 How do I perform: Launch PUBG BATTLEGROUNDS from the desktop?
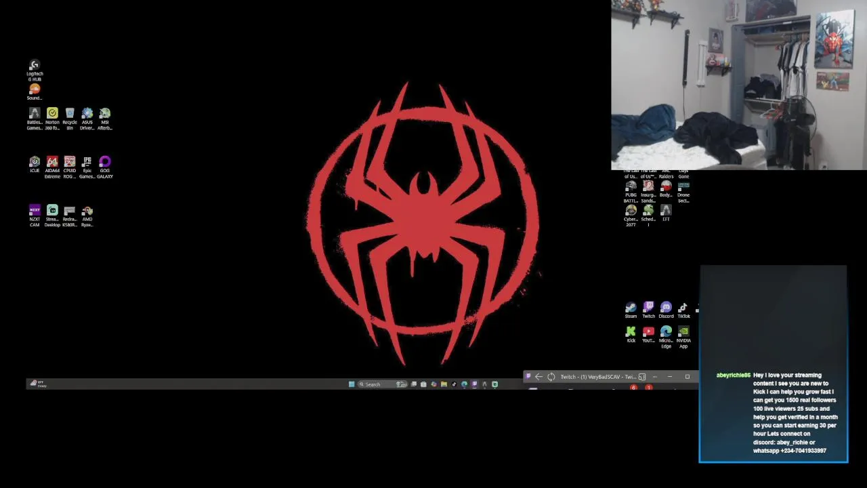point(631,192)
